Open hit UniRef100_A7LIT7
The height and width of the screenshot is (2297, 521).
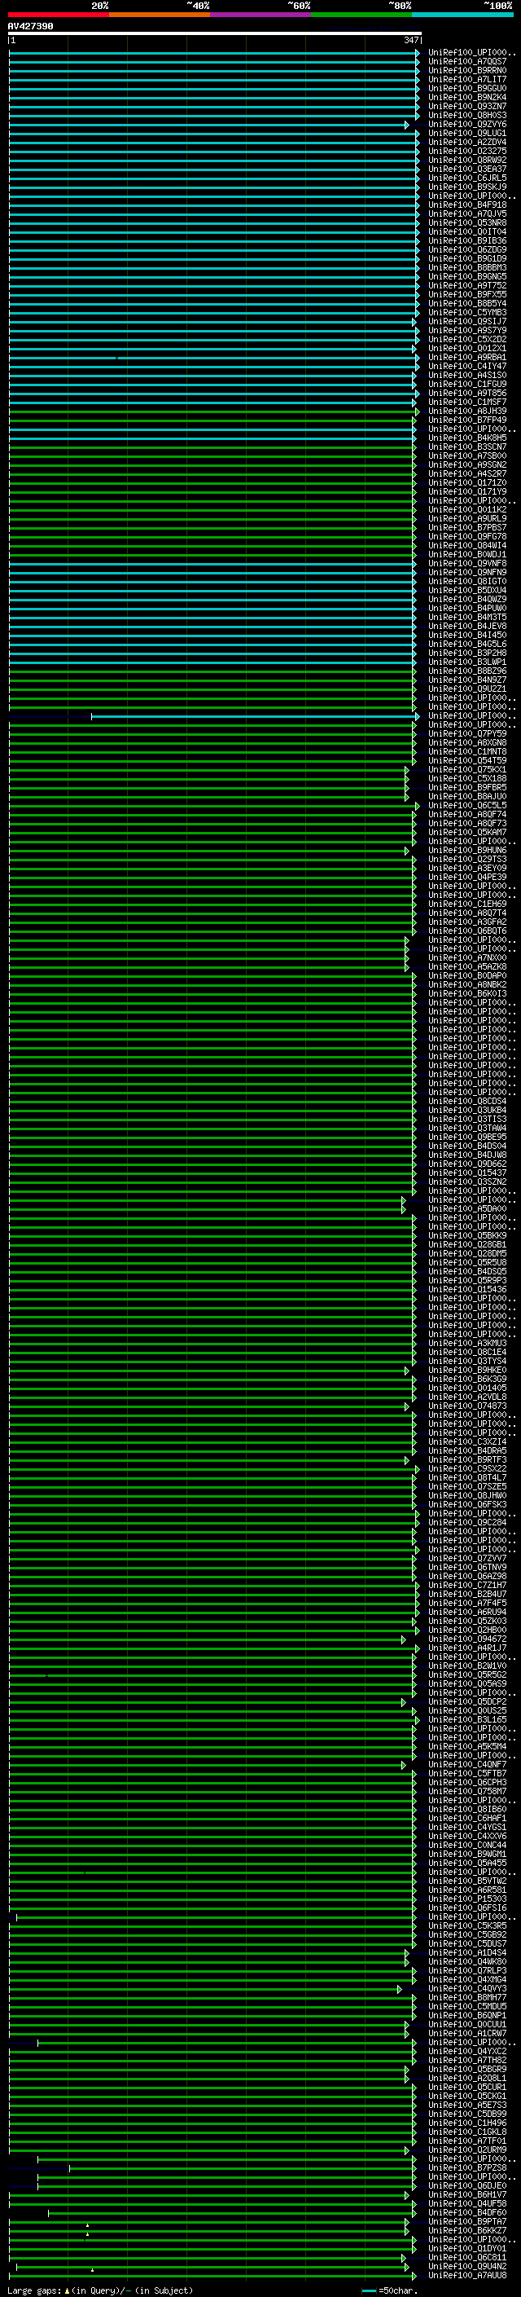[x=467, y=79]
